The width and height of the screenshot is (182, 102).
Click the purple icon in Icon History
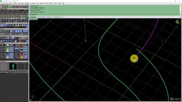coord(16,7)
